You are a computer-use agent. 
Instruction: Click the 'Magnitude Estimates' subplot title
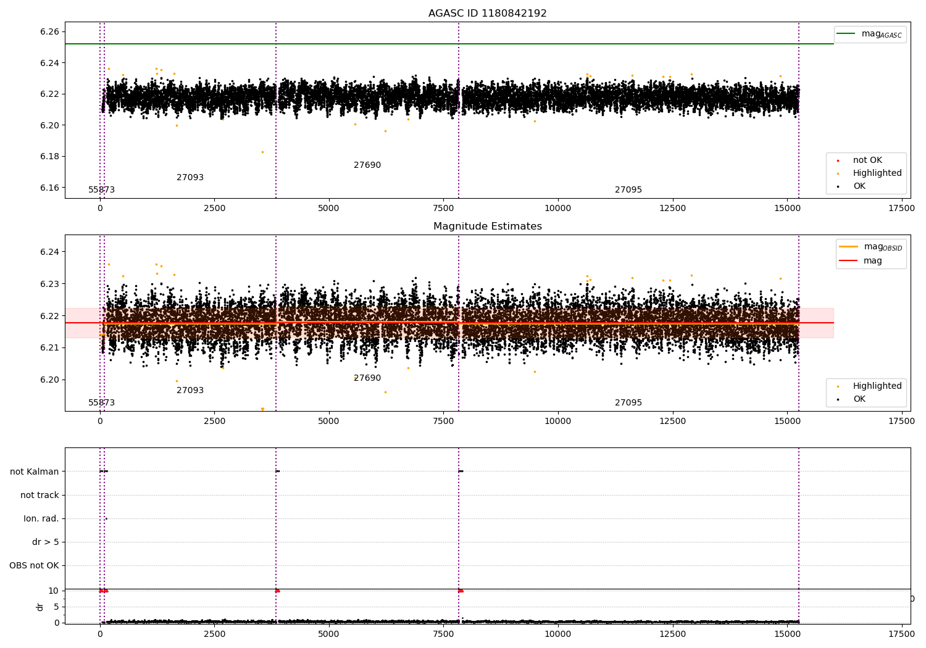[x=487, y=226]
